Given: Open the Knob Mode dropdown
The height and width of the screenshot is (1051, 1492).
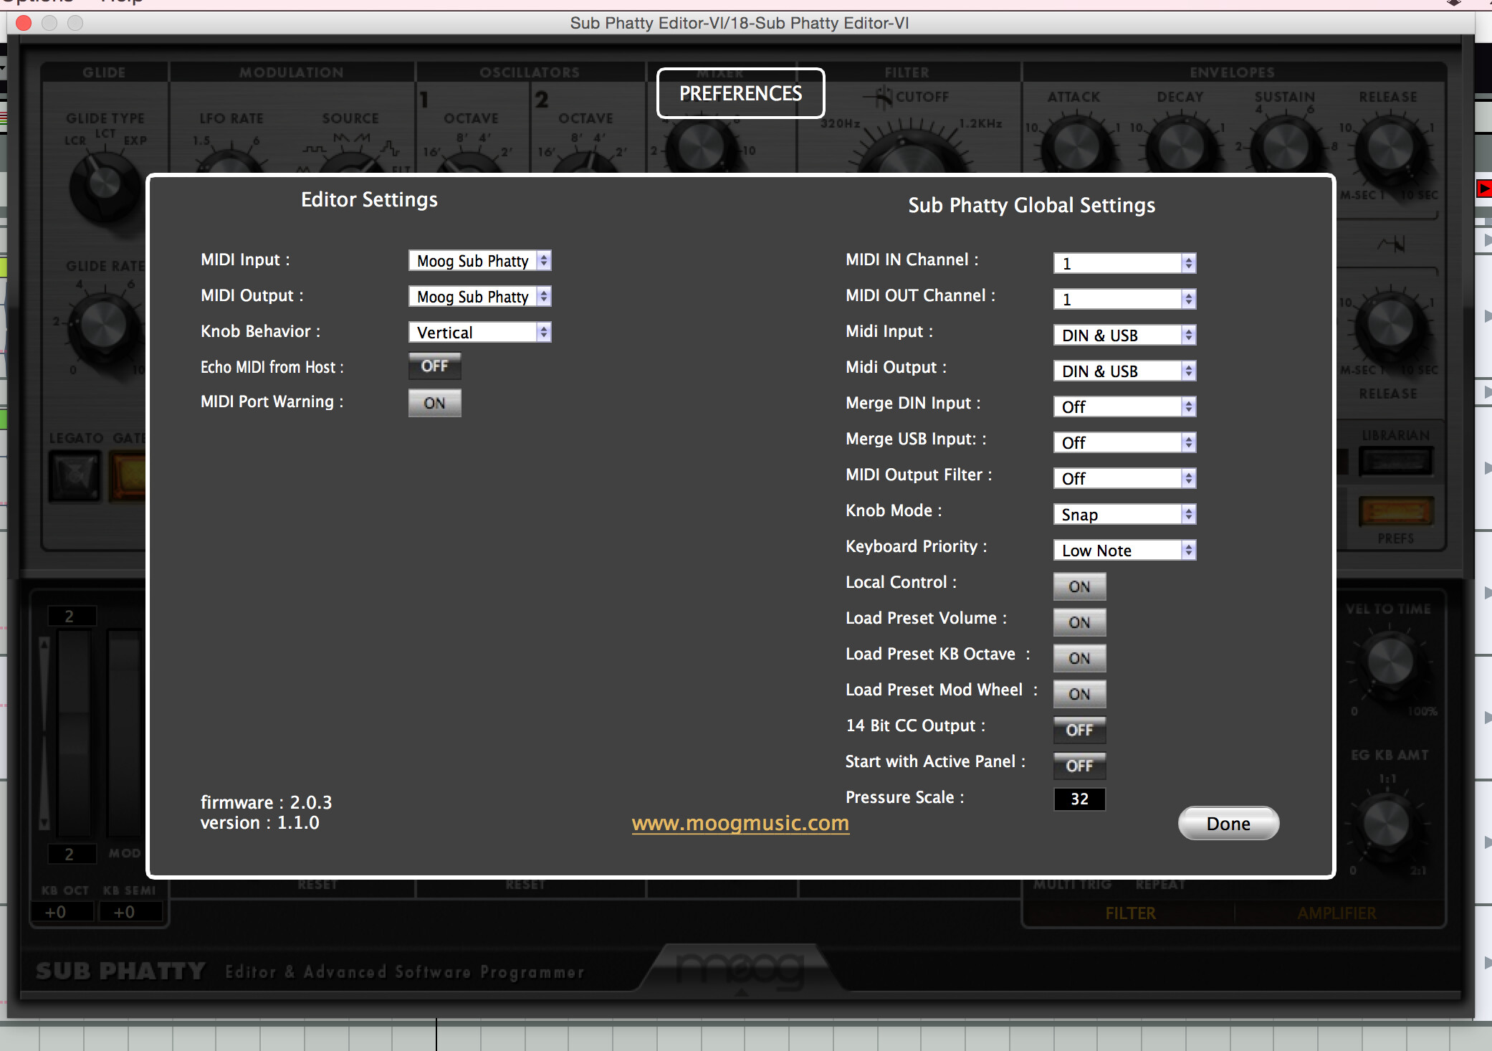Looking at the screenshot, I should pyautogui.click(x=1124, y=514).
